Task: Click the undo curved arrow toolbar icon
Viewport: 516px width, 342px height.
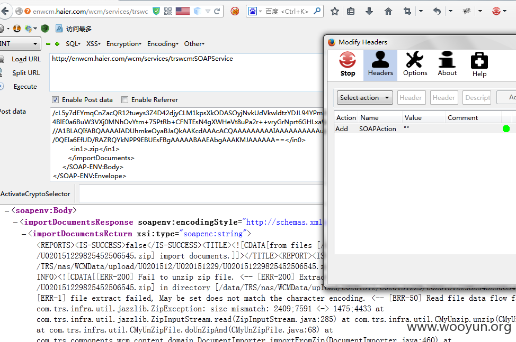Action: [x=437, y=12]
